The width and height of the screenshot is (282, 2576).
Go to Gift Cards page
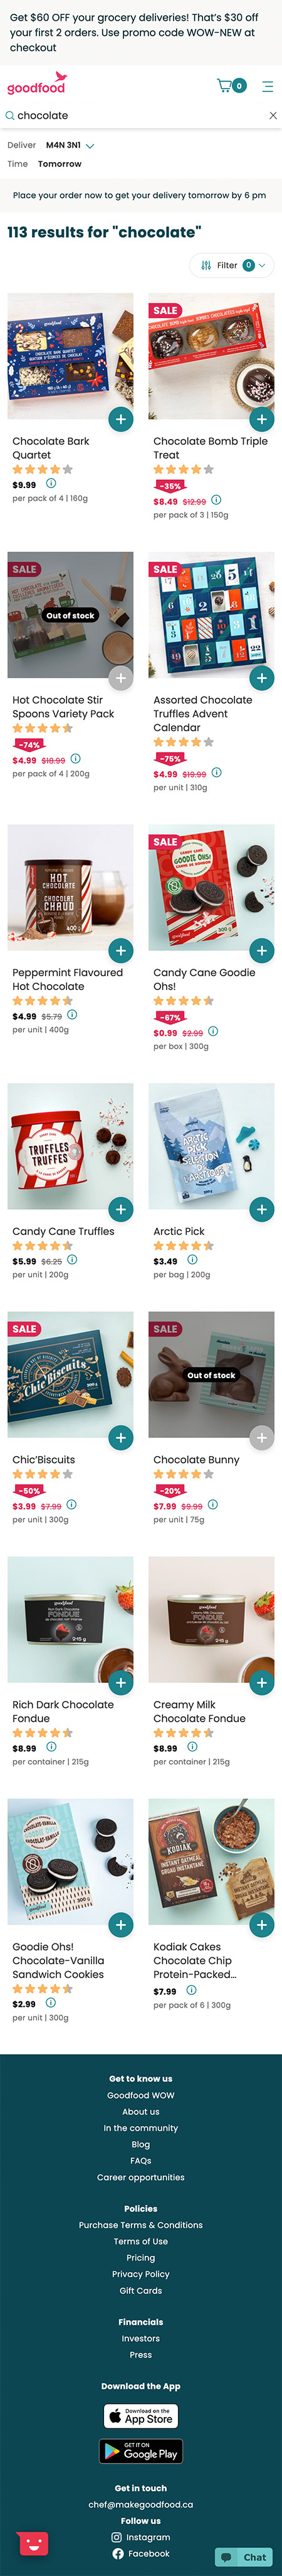click(x=140, y=2290)
